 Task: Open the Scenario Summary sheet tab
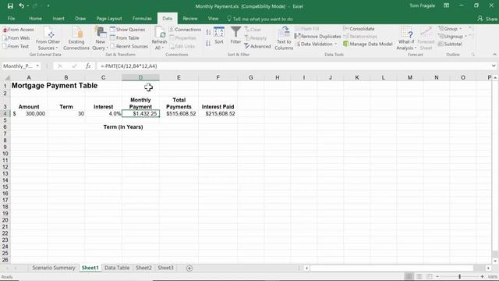(x=54, y=268)
